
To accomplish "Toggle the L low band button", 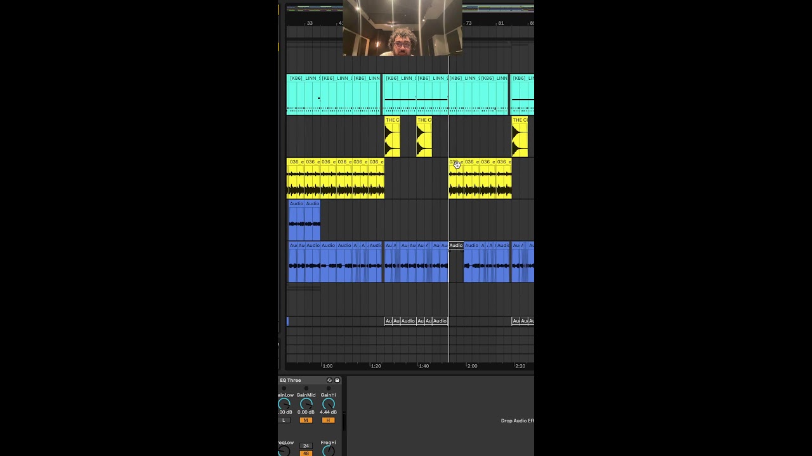I will [284, 420].
